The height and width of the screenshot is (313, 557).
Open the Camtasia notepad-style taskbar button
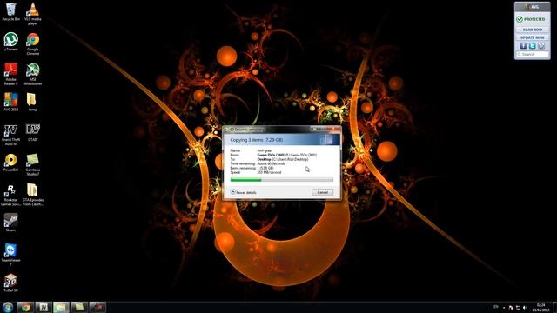point(79,307)
